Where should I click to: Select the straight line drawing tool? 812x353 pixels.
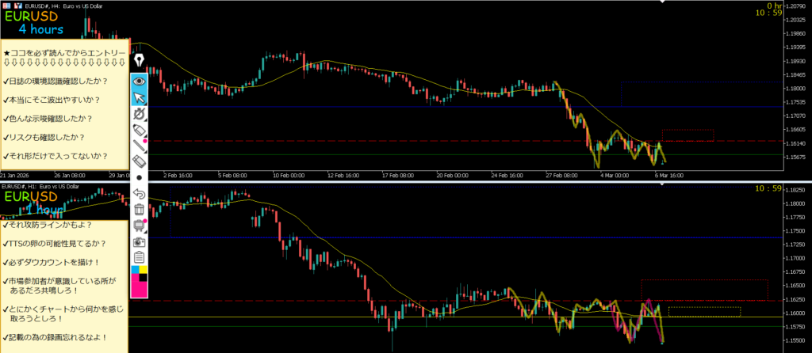pos(140,145)
